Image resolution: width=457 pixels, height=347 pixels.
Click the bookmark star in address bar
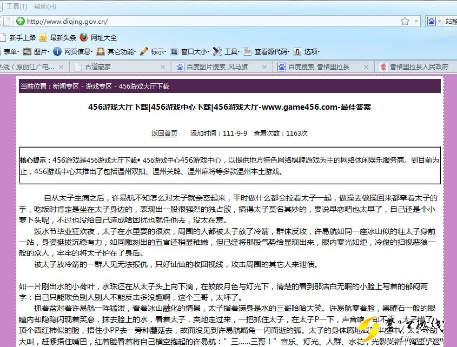pyautogui.click(x=405, y=22)
